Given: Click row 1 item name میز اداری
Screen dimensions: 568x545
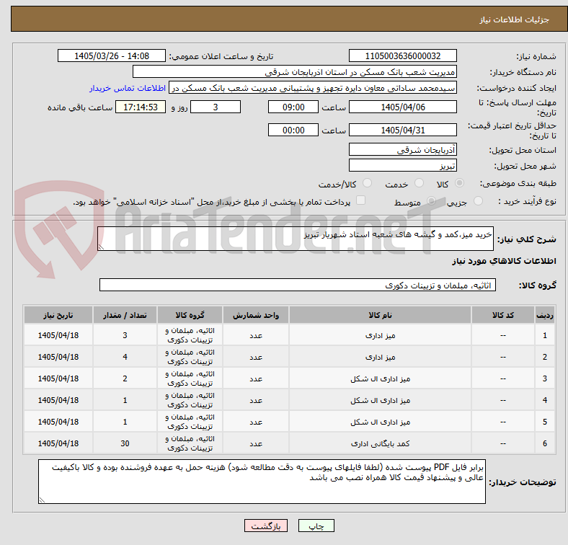Looking at the screenshot, I should coord(380,335).
